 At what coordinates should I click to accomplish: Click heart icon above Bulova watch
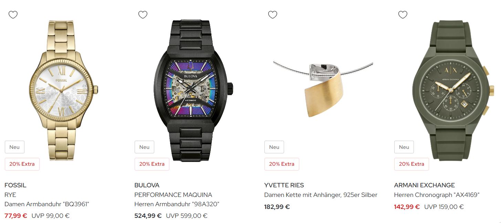[143, 15]
